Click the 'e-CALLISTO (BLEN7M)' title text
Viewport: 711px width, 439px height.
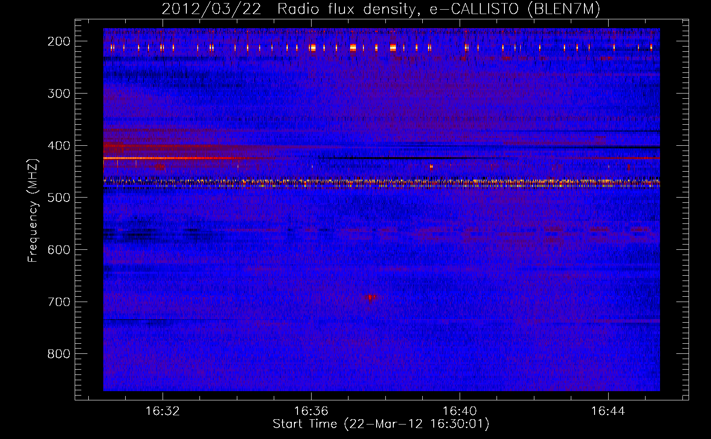coord(515,9)
